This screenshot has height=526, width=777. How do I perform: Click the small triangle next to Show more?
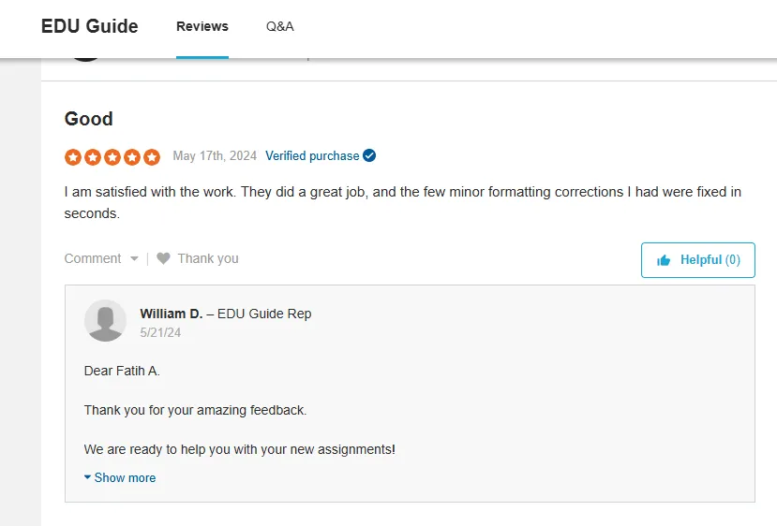pos(87,477)
